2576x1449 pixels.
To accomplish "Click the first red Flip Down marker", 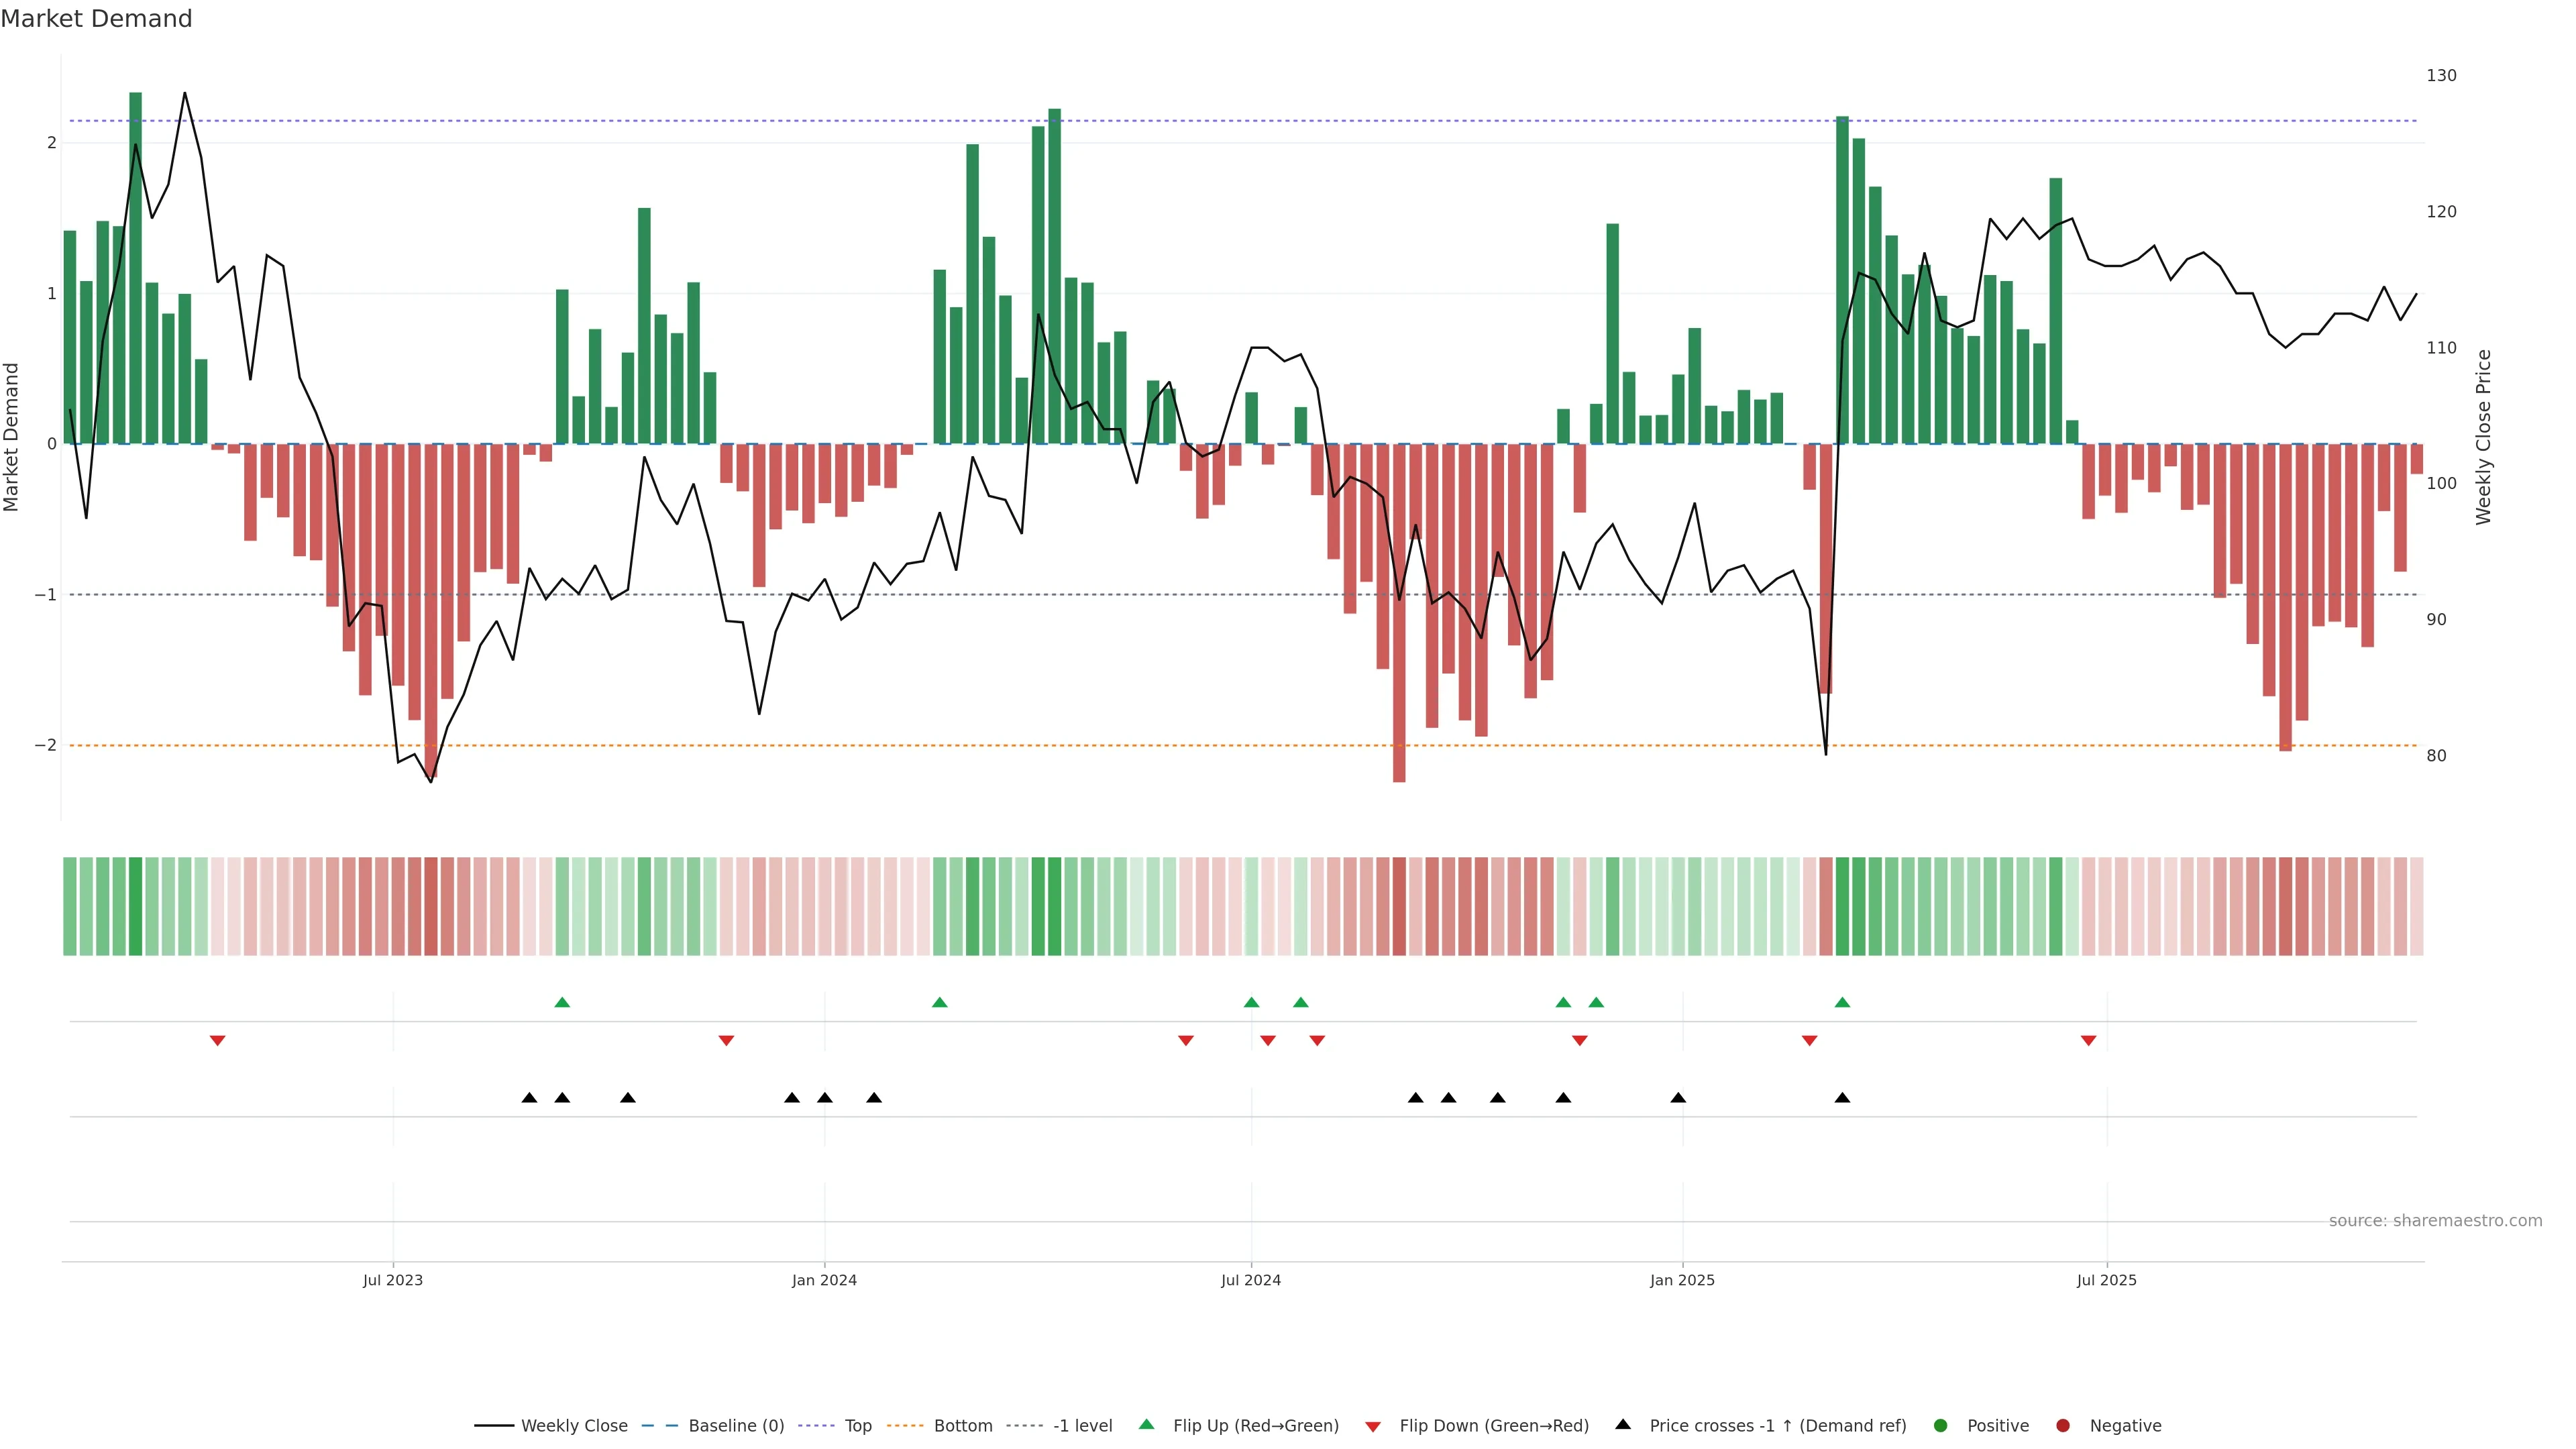I will coord(217,1041).
